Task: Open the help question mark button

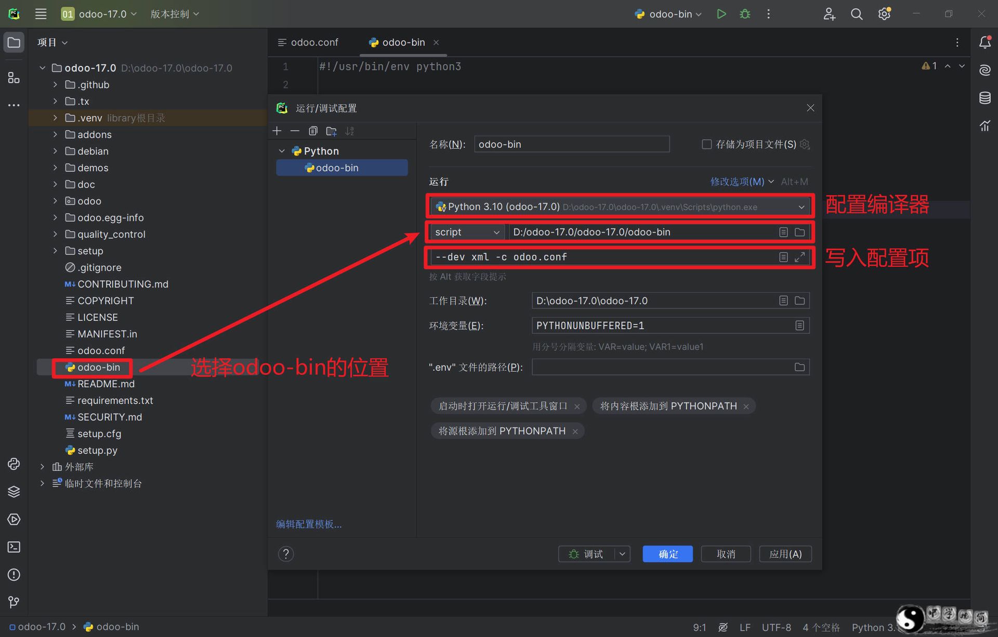Action: point(286,554)
